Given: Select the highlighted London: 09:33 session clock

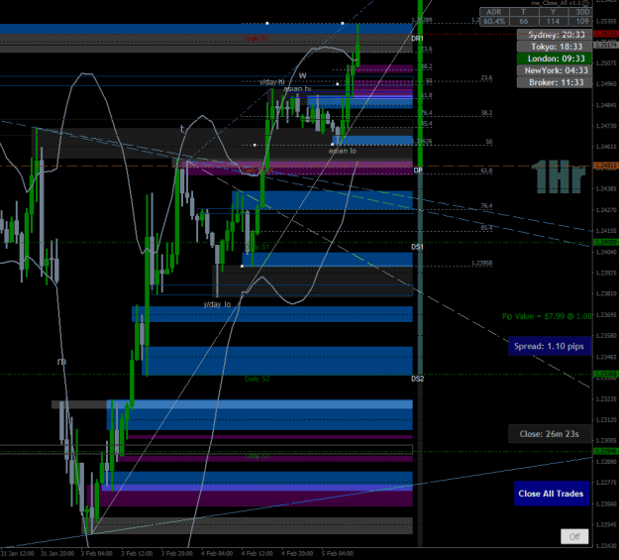Looking at the screenshot, I should click(x=555, y=58).
